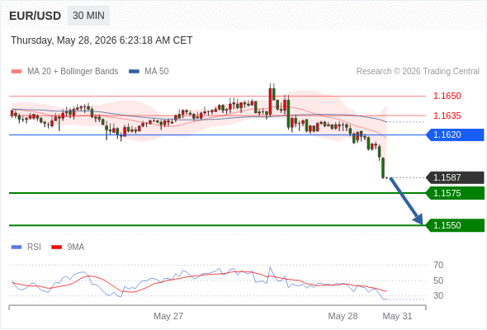This screenshot has width=487, height=330.
Task: Click the pink MA 20 legend swatch
Action: (17, 72)
